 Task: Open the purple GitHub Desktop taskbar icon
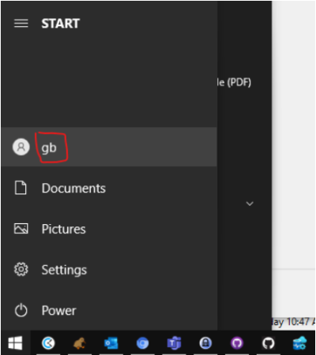pos(237,343)
